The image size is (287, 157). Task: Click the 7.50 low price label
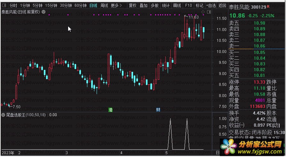pyautogui.click(x=16, y=107)
